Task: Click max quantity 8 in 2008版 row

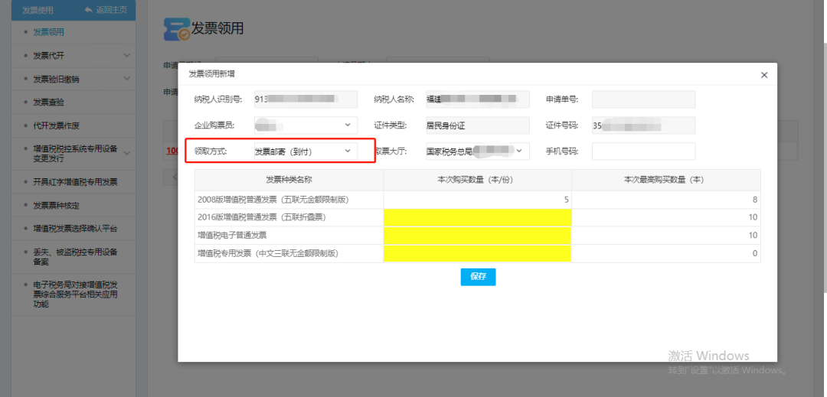Action: 755,200
